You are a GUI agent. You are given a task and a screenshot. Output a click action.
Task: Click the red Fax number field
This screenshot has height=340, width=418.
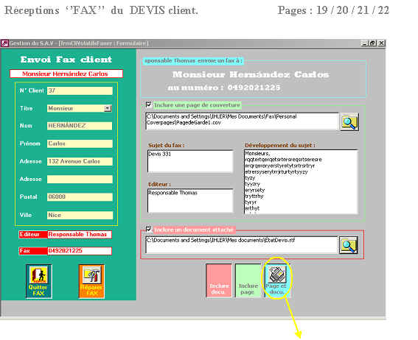point(80,251)
